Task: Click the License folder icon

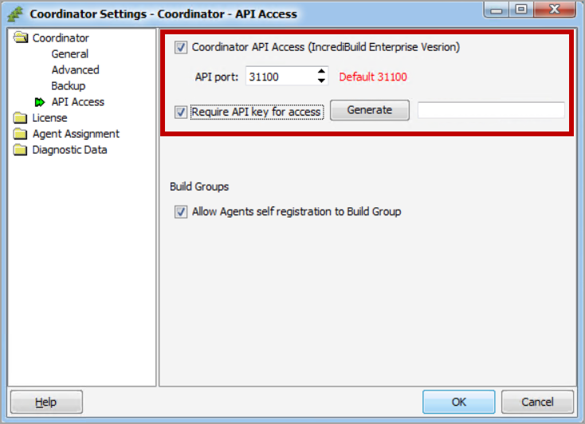Action: [x=20, y=118]
